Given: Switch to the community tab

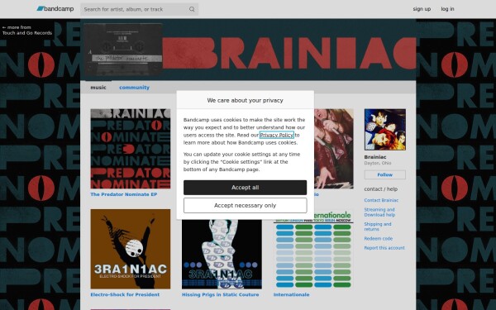Looking at the screenshot, I should pyautogui.click(x=134, y=88).
